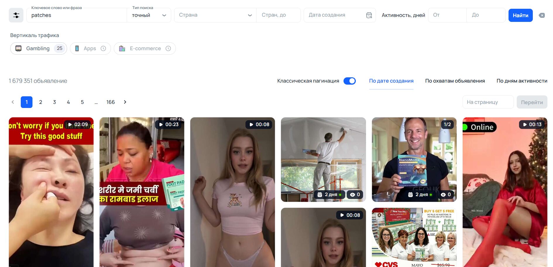Viewport: 553px width, 267px height.
Task: Click the activity От input field
Action: coord(447,15)
